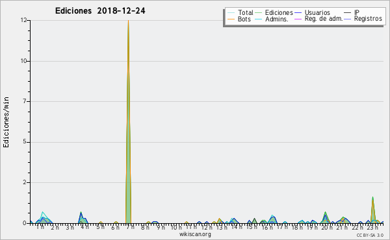Click the "4 h" x-axis label
390x240 pixels.
84,227
